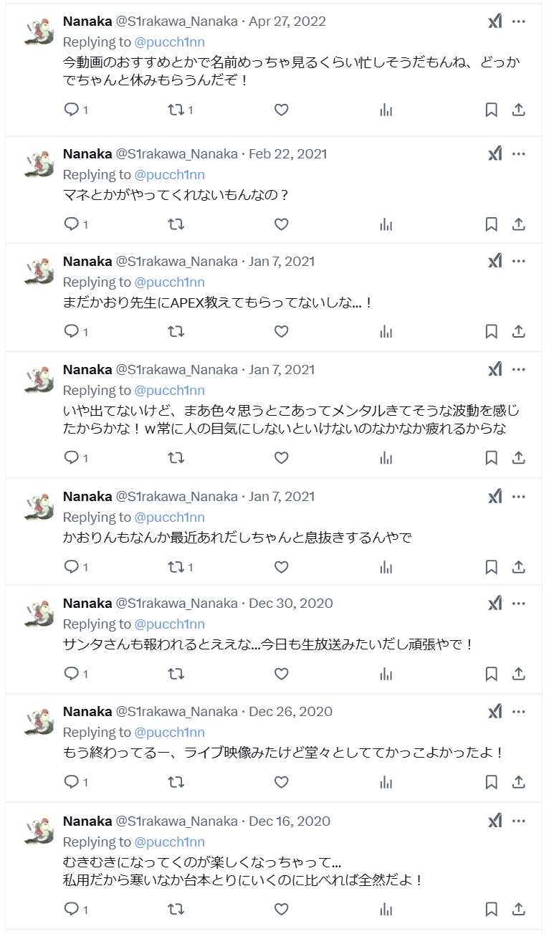Click Nanaka's avatar on Dec 30, 2020 tweet

39,614
